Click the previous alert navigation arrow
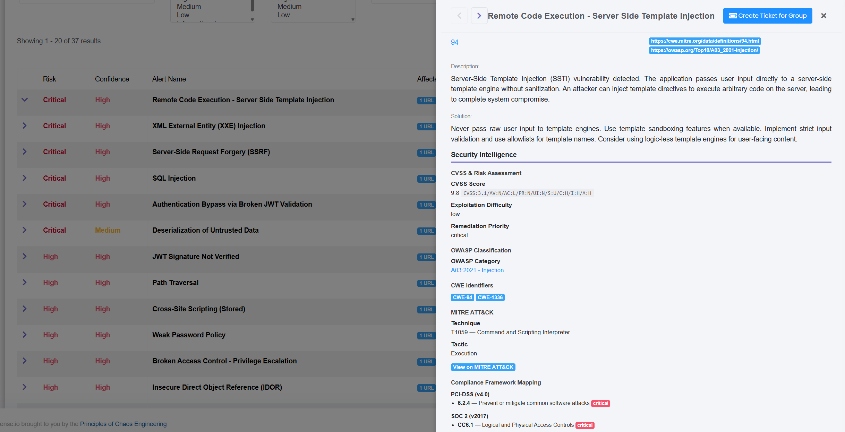Screen dimensions: 845x432 (459, 16)
